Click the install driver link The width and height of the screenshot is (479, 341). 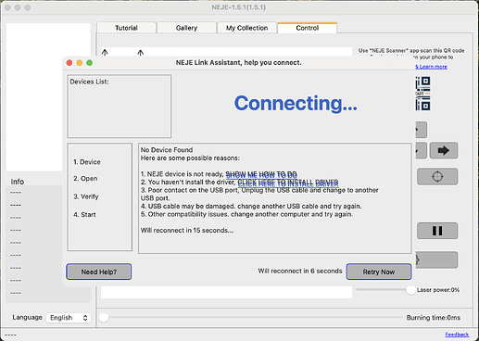pos(288,183)
